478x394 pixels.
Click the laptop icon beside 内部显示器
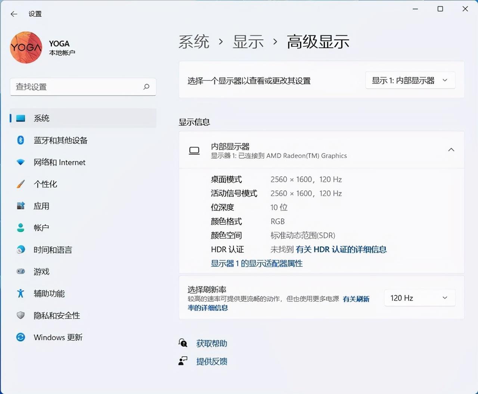click(194, 150)
